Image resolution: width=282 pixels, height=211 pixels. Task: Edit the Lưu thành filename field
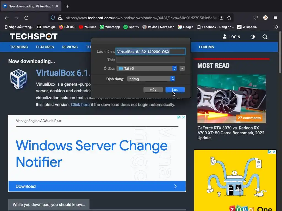point(151,52)
